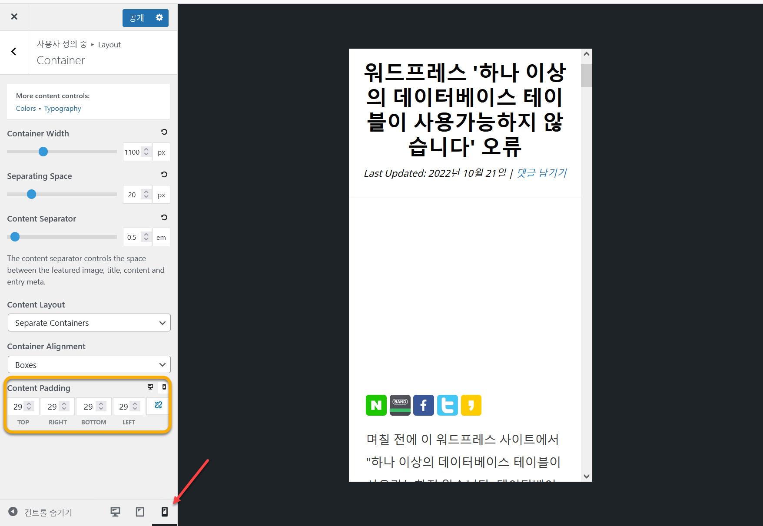Switch preview to tablet view

(x=139, y=512)
